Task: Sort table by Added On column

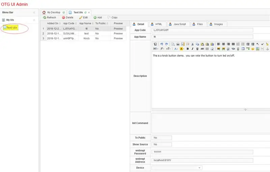Action: tap(54, 23)
